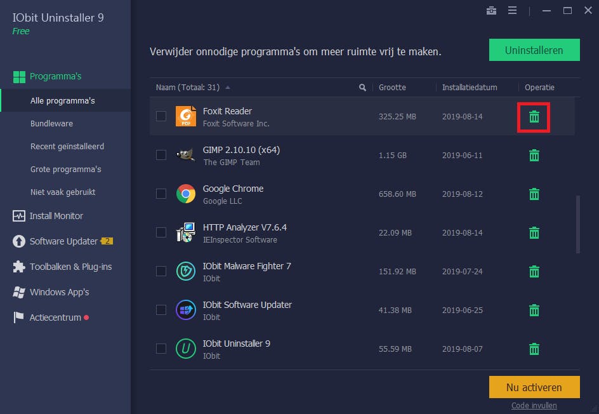Click the trash icon for Foxit Reader
599x414 pixels.
[x=534, y=117]
